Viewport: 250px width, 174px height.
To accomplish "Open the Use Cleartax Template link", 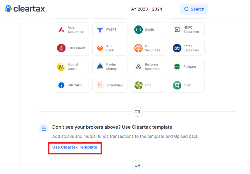I will tap(75, 147).
